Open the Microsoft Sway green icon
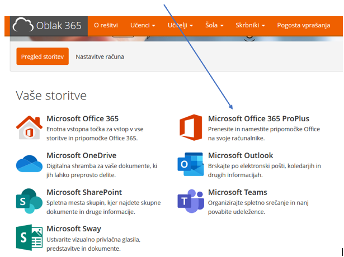 (x=29, y=237)
